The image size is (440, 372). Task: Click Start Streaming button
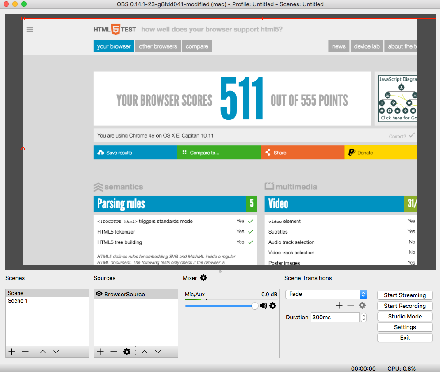coord(405,295)
